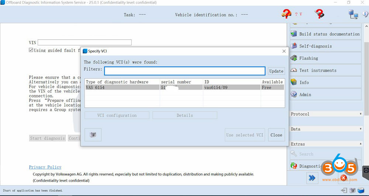Image resolution: width=369 pixels, height=196 pixels.
Task: Click the serial number column header
Action: coord(182,82)
